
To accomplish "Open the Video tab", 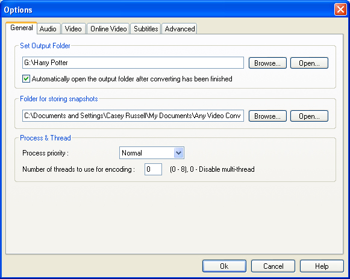I will point(73,29).
